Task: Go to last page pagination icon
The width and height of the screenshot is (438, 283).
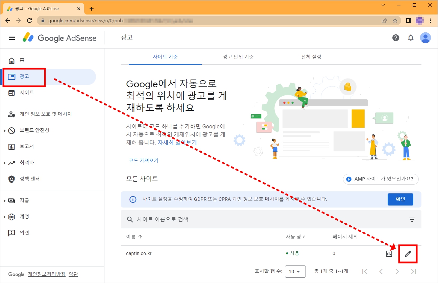Action: (x=413, y=272)
